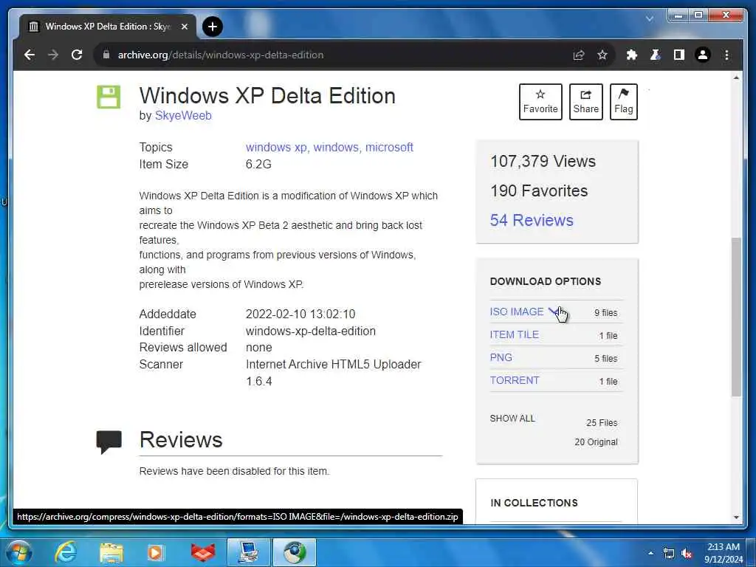Toggle the browser side panel
756x567 pixels.
tap(679, 55)
